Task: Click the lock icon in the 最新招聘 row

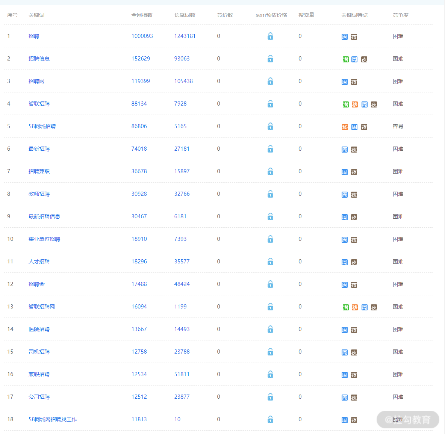Action: 271,149
